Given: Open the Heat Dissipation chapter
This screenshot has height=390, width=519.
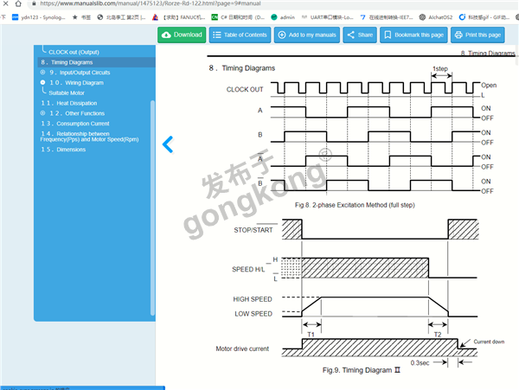Looking at the screenshot, I should [73, 103].
